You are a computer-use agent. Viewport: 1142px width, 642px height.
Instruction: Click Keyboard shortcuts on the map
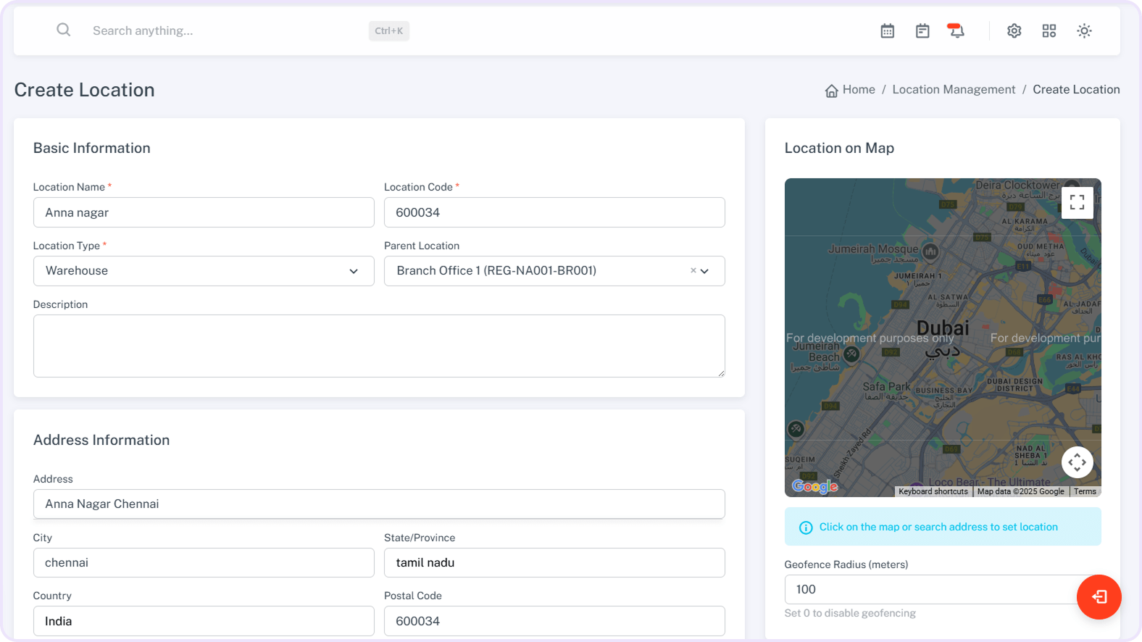click(x=933, y=491)
